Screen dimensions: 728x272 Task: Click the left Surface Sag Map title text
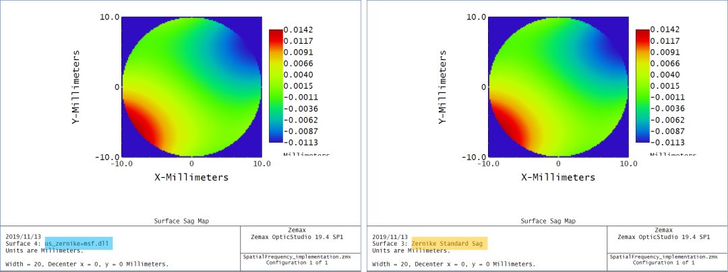pos(184,221)
